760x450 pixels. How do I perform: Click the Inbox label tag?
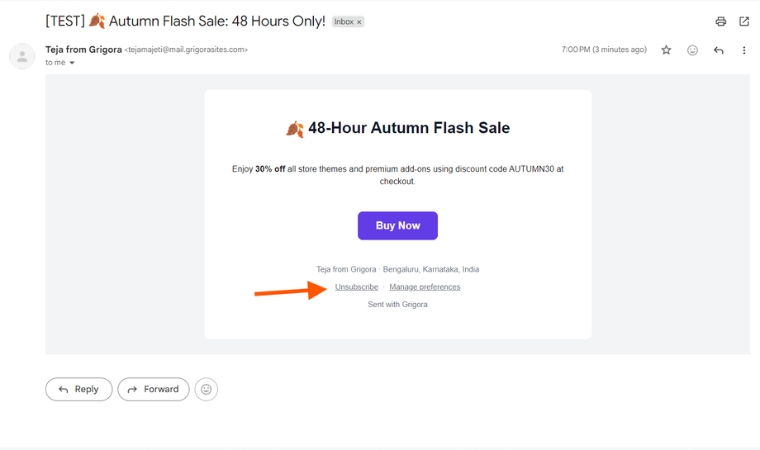coord(344,21)
